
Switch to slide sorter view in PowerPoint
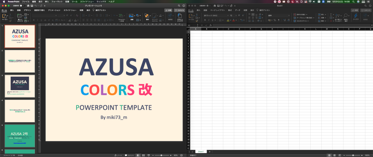144,155
